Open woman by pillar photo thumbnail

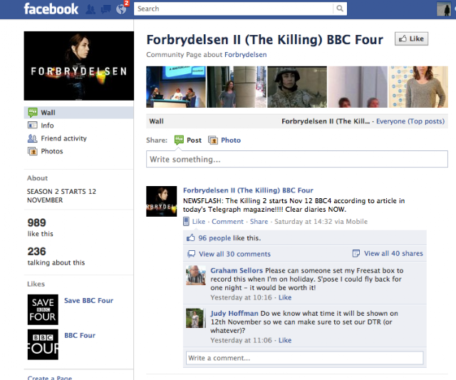pyautogui.click(x=237, y=87)
